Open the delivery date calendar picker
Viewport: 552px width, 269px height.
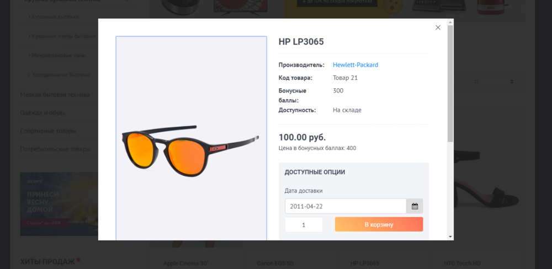[x=415, y=206]
